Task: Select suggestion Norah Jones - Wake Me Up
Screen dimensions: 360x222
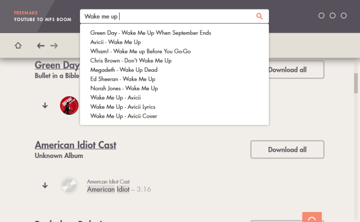Action: (x=124, y=88)
